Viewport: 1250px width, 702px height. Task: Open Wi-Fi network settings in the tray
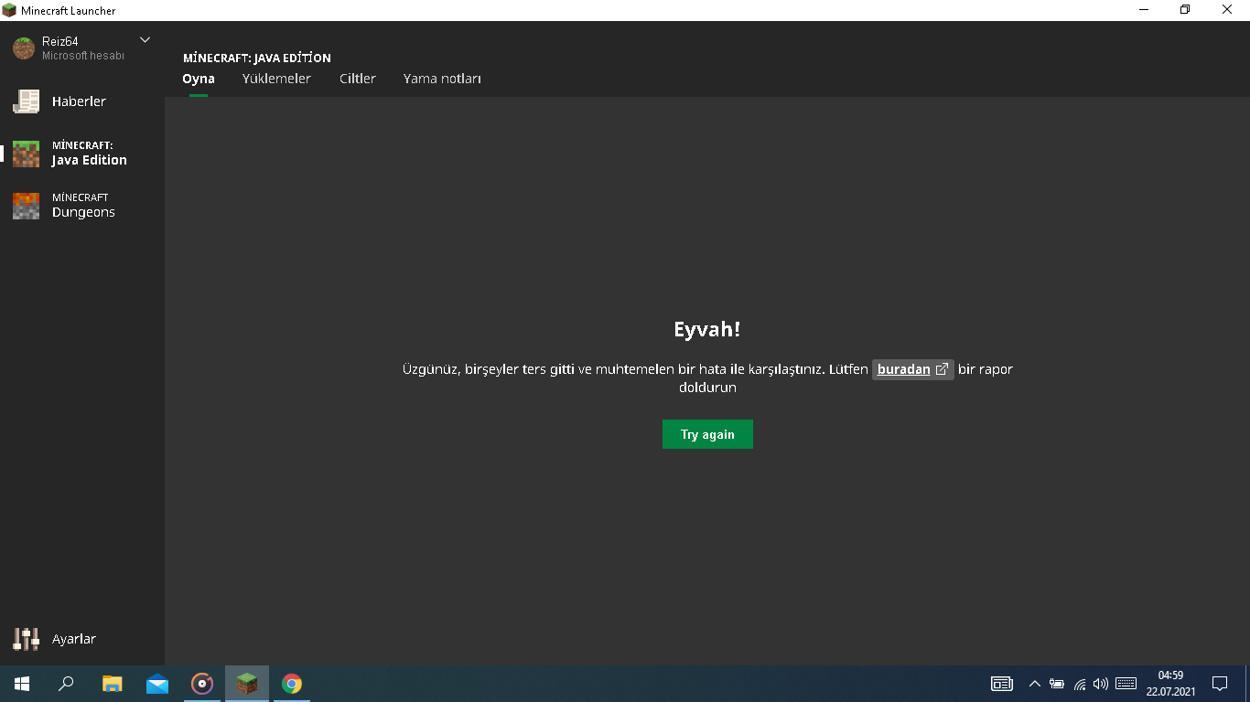pyautogui.click(x=1080, y=684)
